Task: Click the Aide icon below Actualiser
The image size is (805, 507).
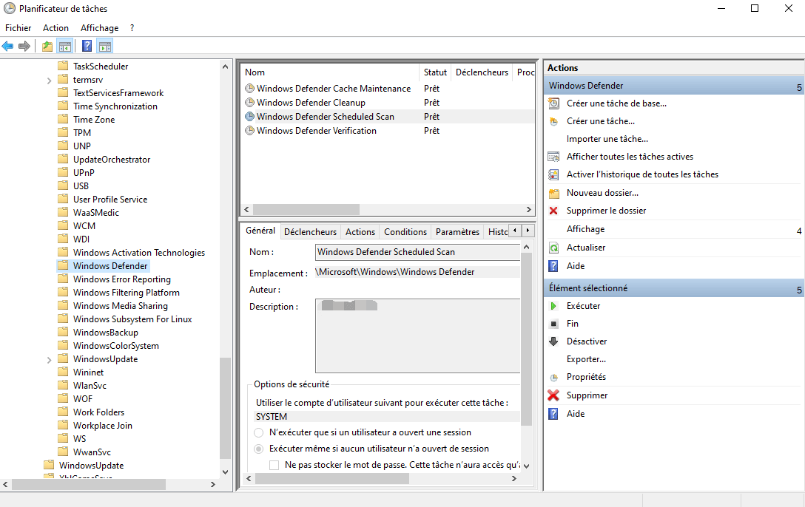Action: click(553, 266)
